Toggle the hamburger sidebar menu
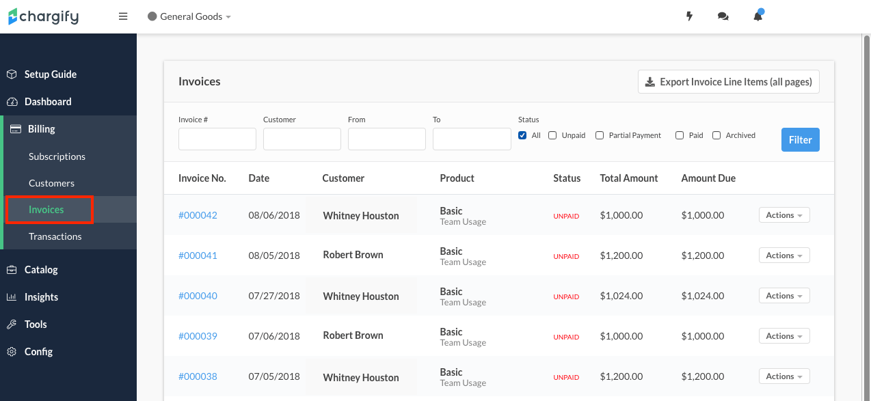Screen dimensions: 871x401 tap(123, 16)
